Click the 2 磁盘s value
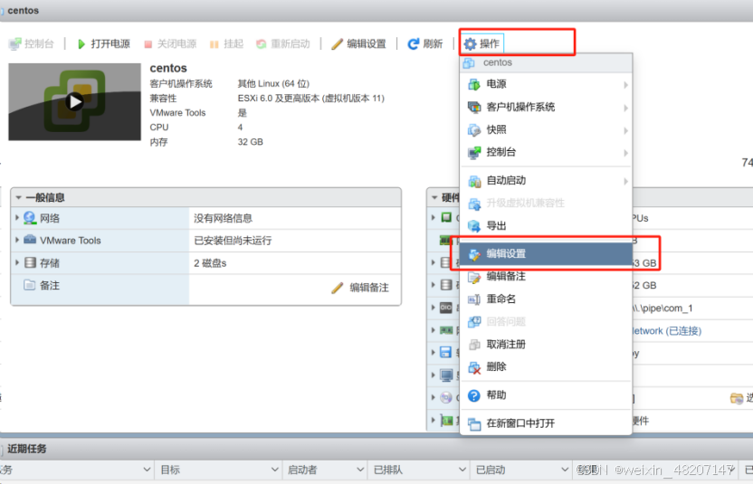This screenshot has height=484, width=753. coord(210,263)
